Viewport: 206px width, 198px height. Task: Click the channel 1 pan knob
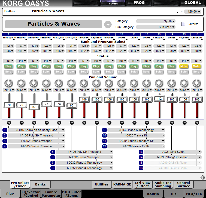point(8,83)
